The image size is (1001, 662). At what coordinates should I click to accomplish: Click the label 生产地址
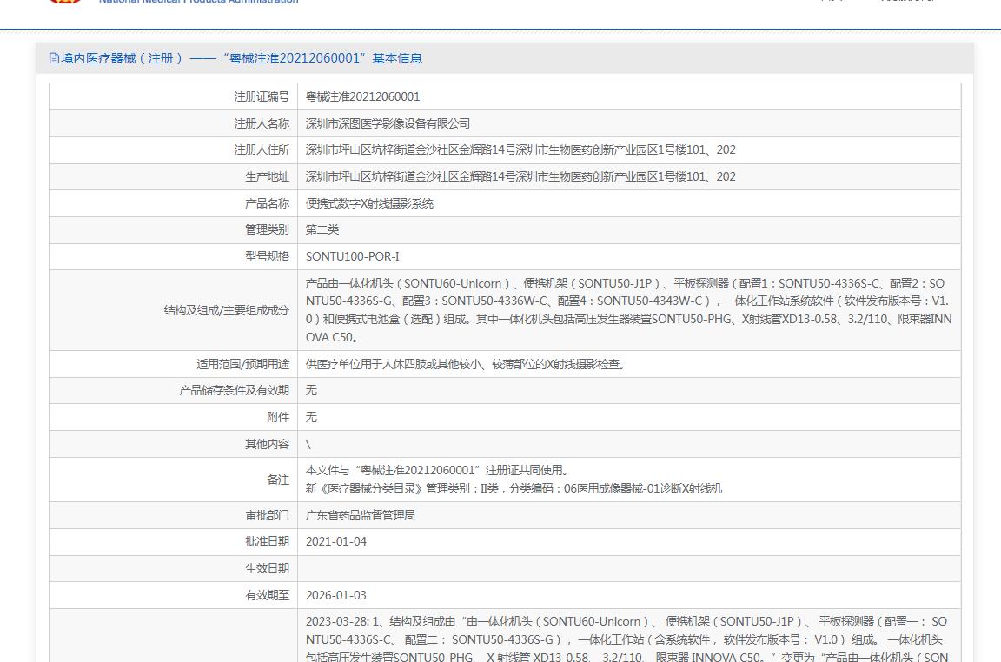267,176
